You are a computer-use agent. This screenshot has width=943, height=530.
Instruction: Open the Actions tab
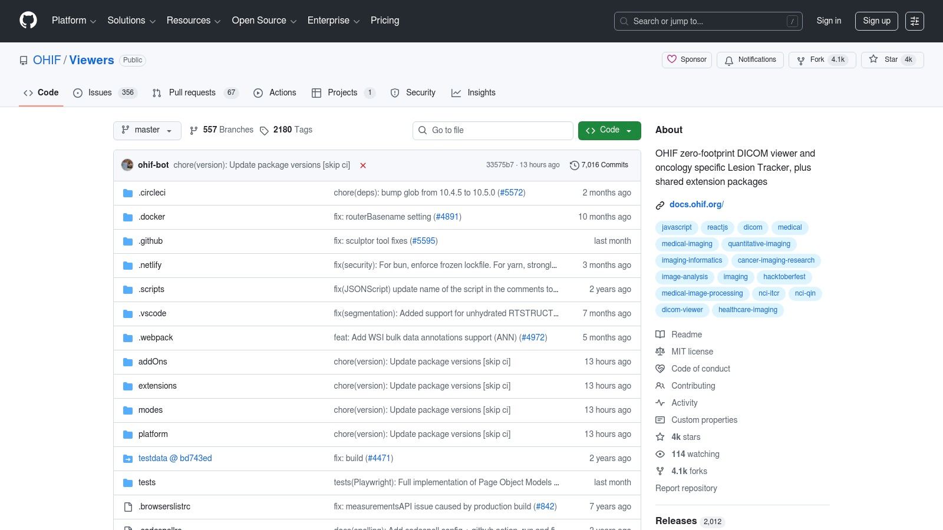(275, 92)
